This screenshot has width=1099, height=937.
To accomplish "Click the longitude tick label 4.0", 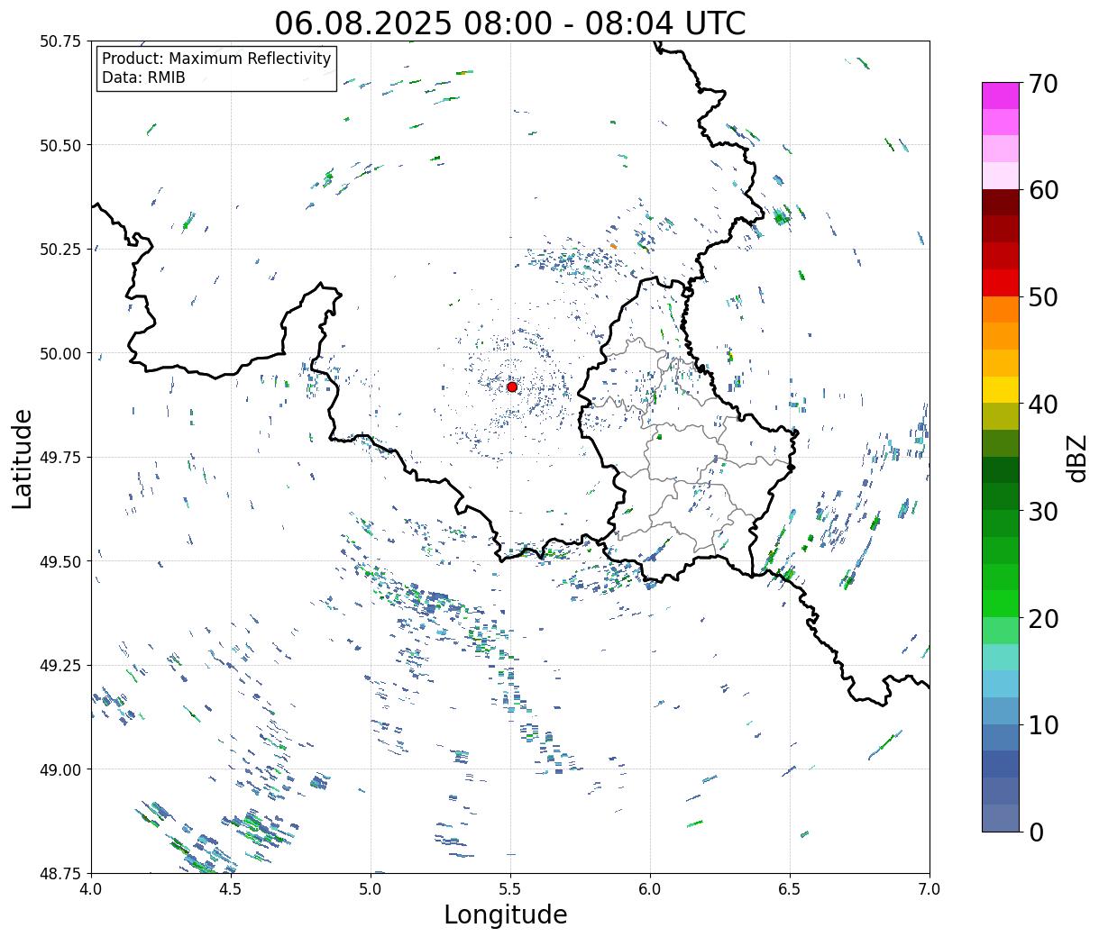I will click(x=91, y=889).
